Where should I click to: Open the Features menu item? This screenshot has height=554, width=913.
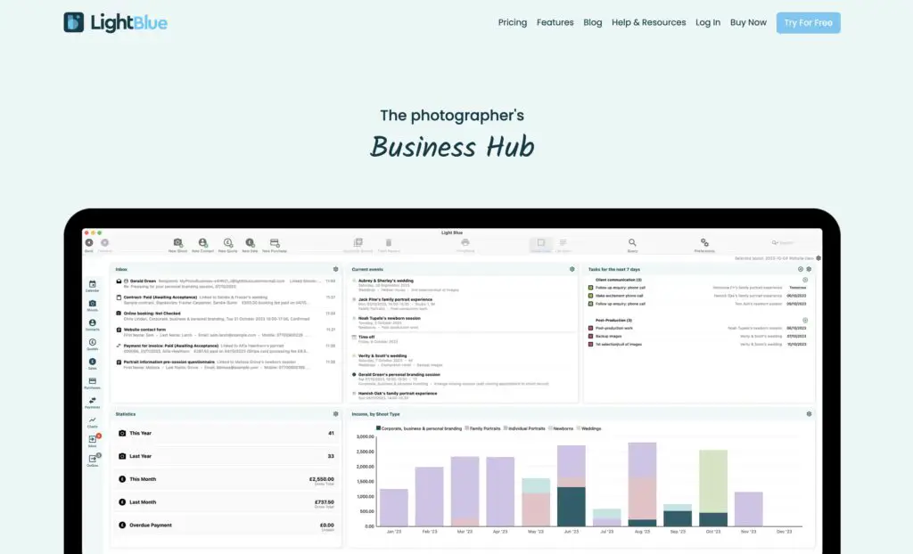click(x=555, y=22)
